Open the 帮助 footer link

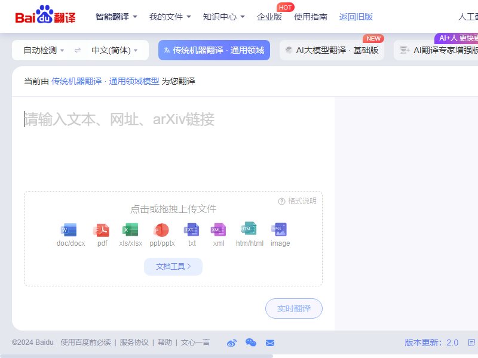(165, 342)
